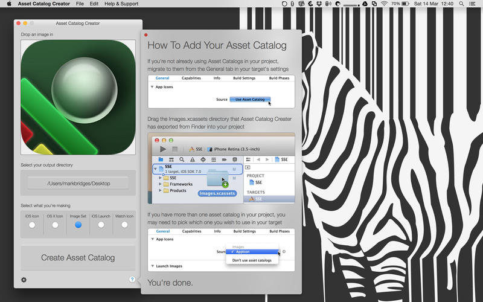Select the Watch Icon radio button
The width and height of the screenshot is (483, 302).
pos(124,225)
